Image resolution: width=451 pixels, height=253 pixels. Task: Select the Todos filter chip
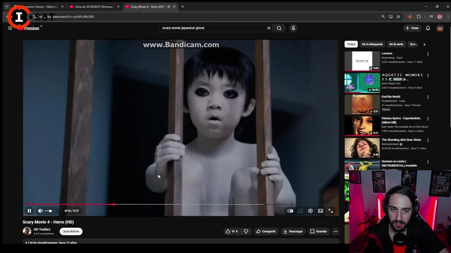351,44
